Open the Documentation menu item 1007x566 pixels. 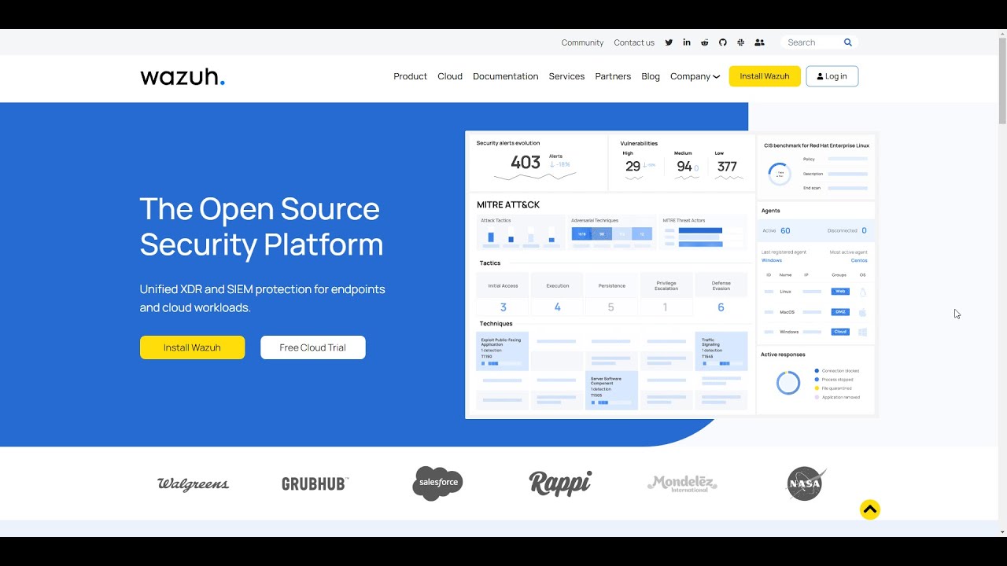coord(505,76)
